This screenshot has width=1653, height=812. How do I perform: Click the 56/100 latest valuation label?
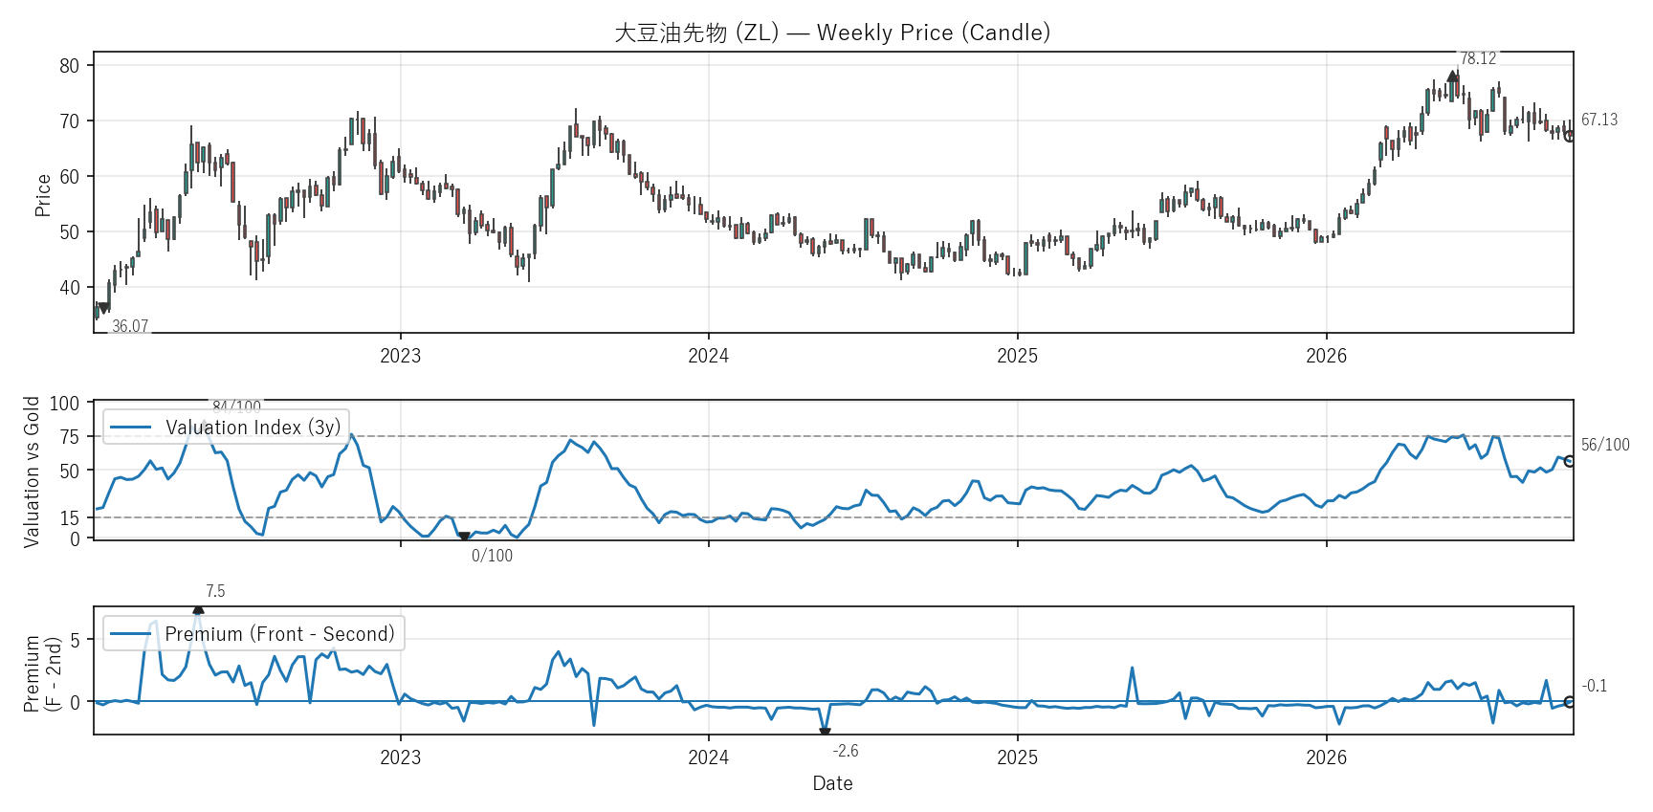pyautogui.click(x=1605, y=445)
